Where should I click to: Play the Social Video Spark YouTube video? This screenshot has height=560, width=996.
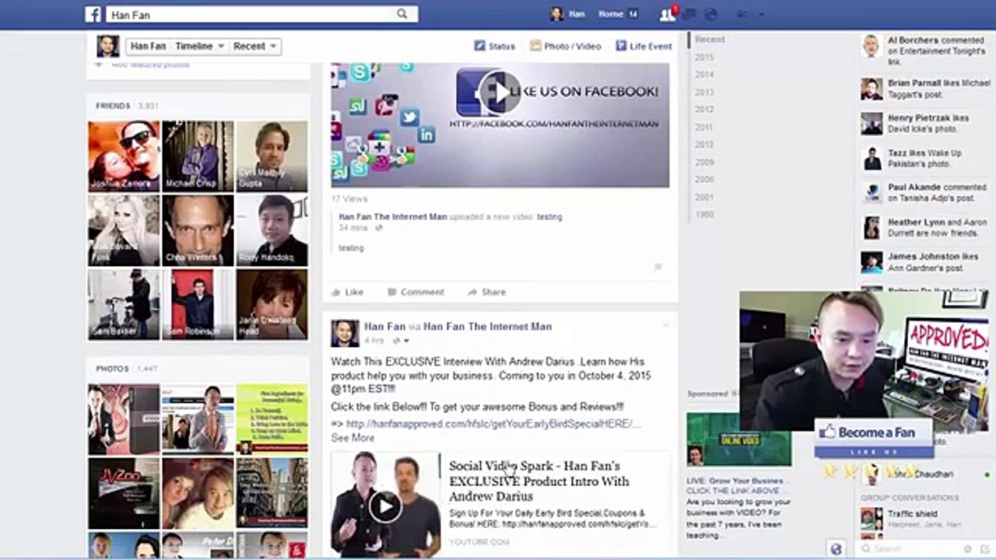pos(385,506)
